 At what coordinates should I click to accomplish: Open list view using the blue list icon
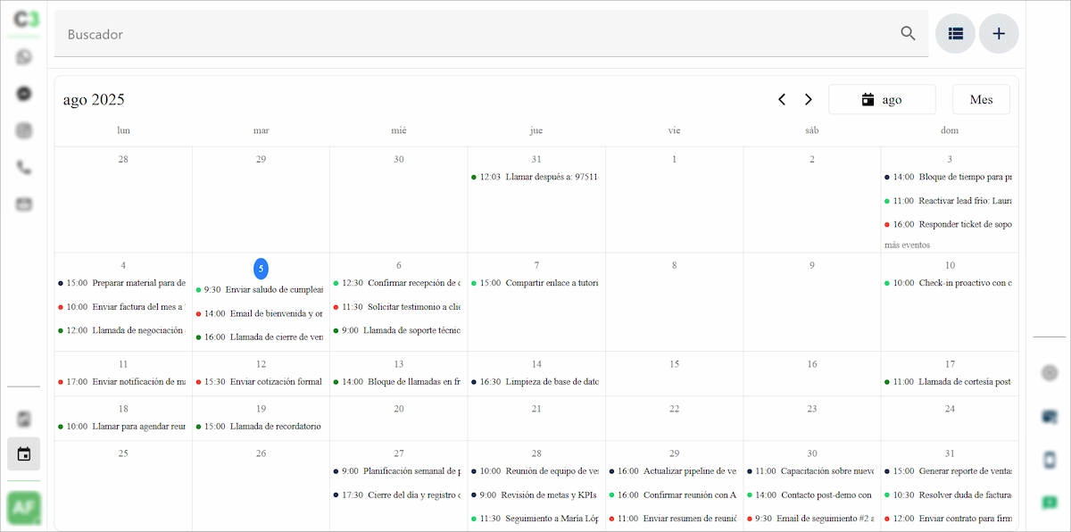(955, 33)
